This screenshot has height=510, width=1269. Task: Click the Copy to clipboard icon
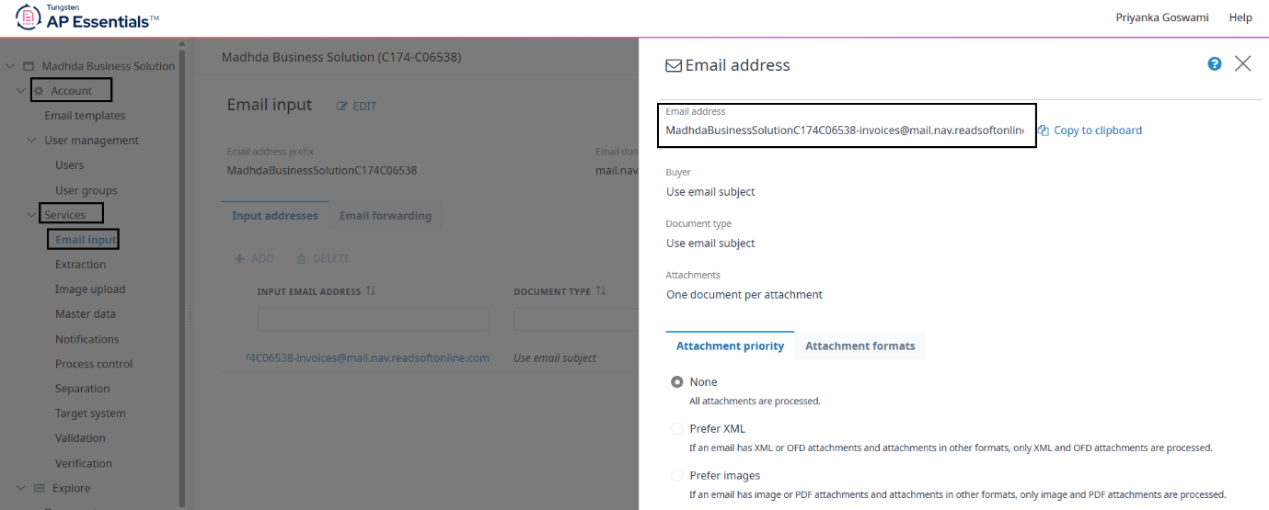click(1044, 130)
